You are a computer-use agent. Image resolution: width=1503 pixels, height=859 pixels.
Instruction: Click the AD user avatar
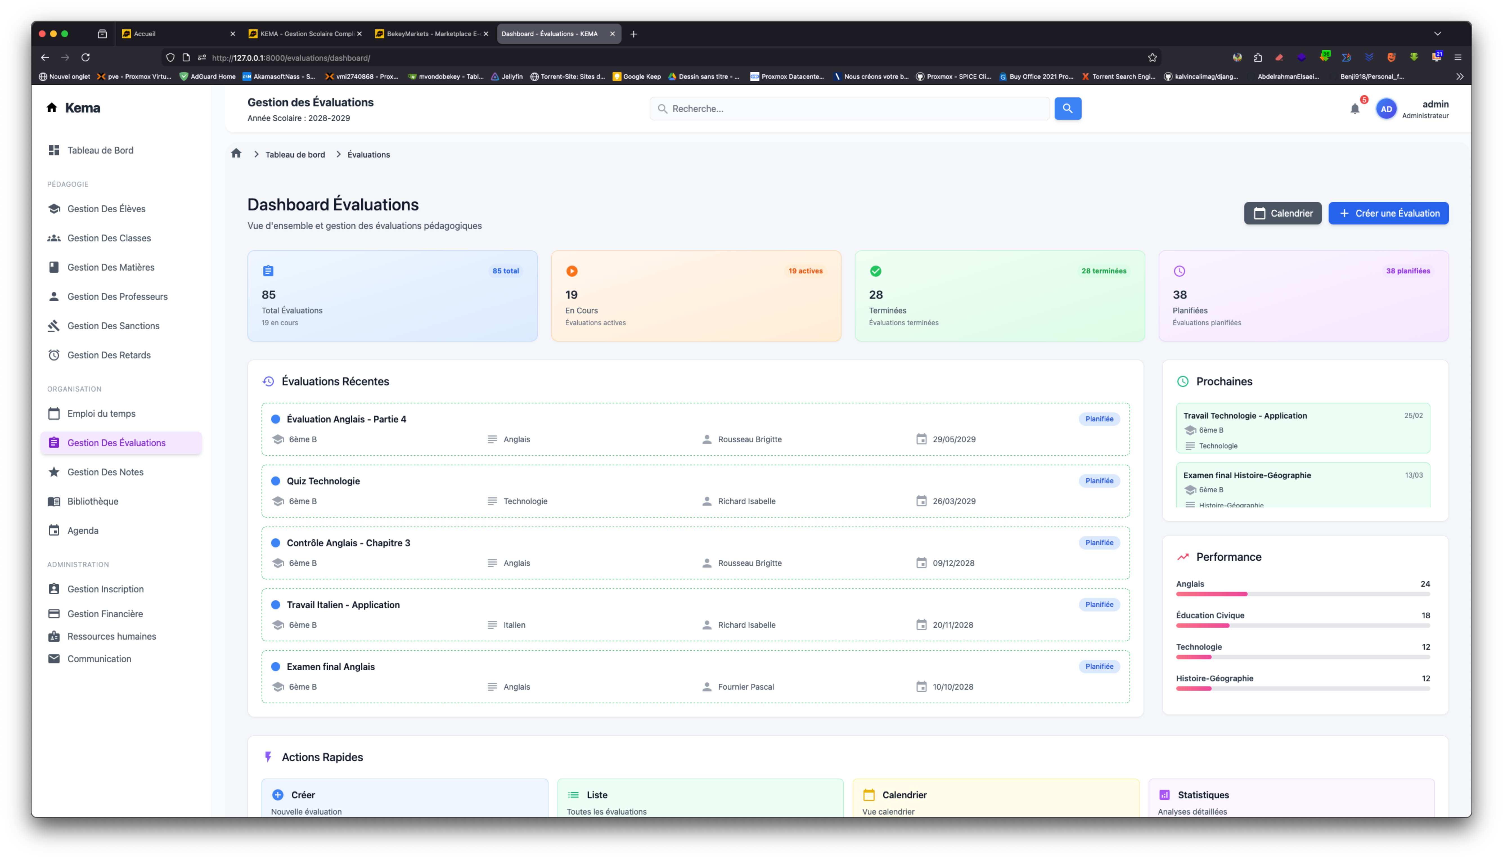tap(1386, 109)
